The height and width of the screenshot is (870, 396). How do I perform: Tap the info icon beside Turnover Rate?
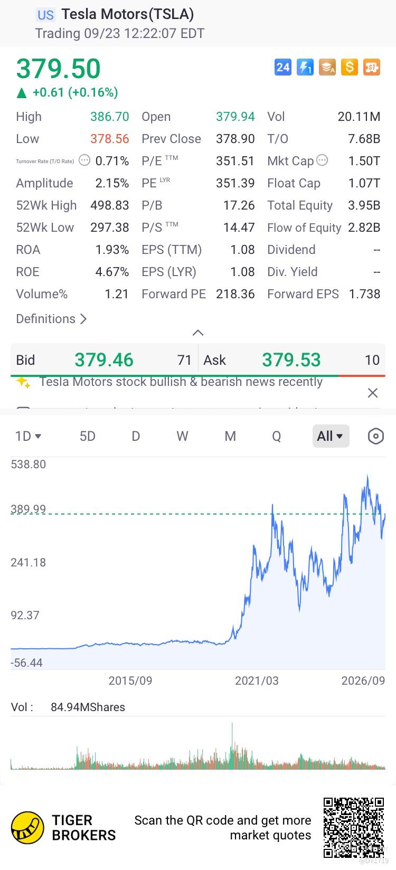click(x=84, y=160)
